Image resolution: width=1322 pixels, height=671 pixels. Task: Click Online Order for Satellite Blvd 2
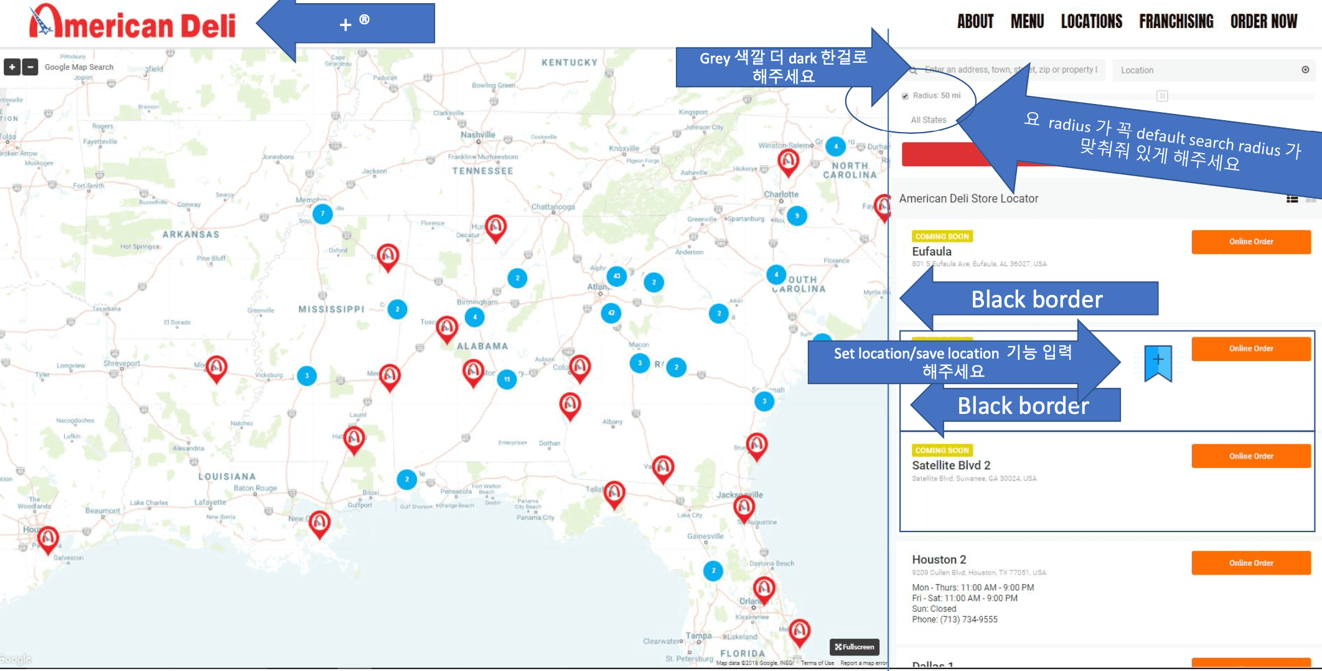pos(1251,456)
